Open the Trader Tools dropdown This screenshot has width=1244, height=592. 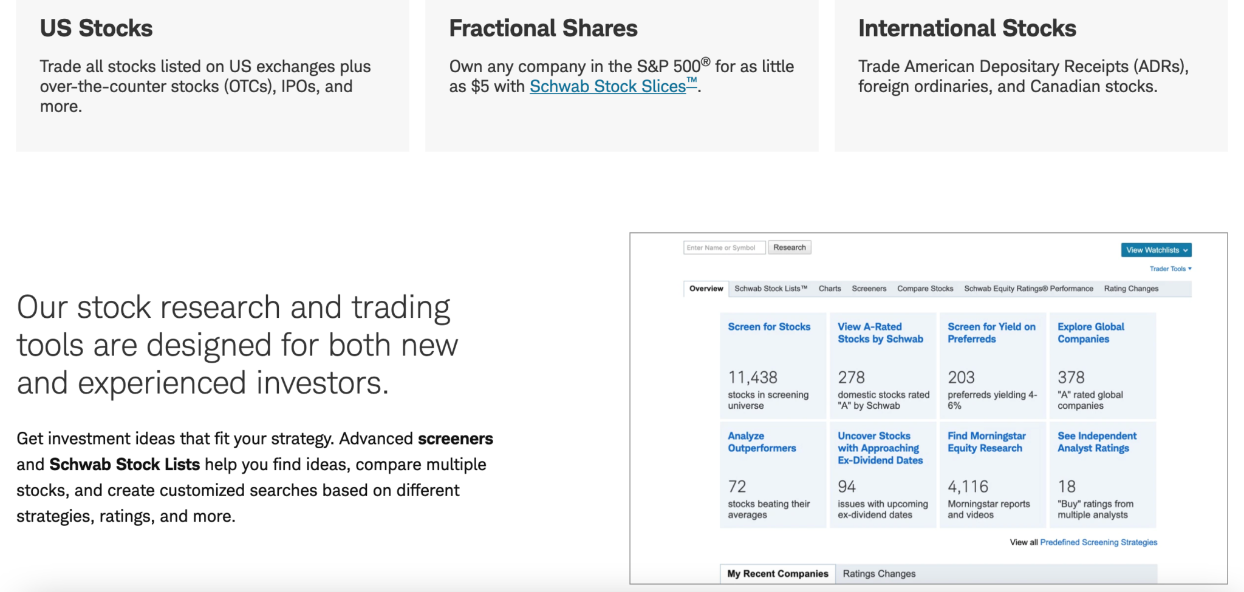tap(1171, 269)
